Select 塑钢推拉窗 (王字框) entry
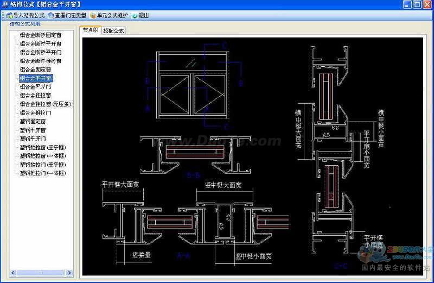Viewport: 434px width, 283px height. point(43,147)
